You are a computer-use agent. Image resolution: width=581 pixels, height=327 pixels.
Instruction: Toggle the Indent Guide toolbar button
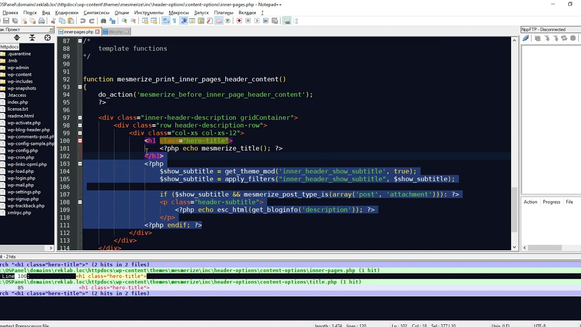(x=184, y=21)
